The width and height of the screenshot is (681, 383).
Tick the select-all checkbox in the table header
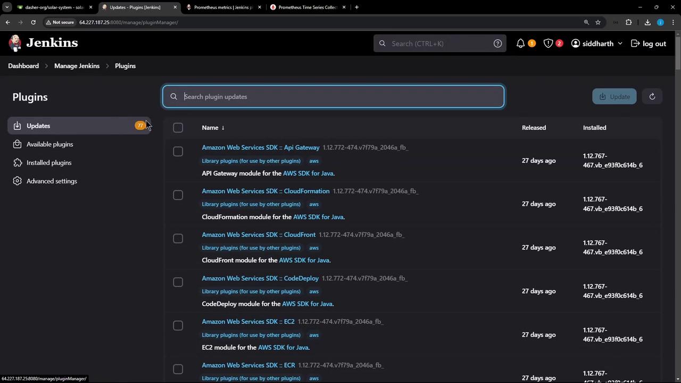coord(178,128)
